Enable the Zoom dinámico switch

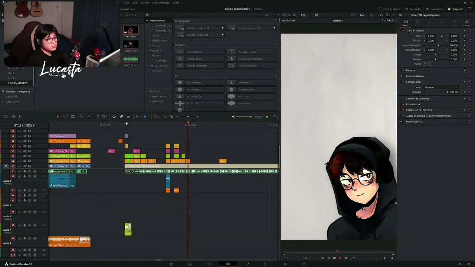401,76
